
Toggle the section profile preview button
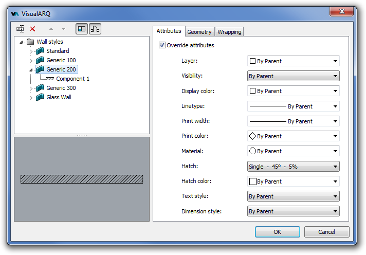95,29
